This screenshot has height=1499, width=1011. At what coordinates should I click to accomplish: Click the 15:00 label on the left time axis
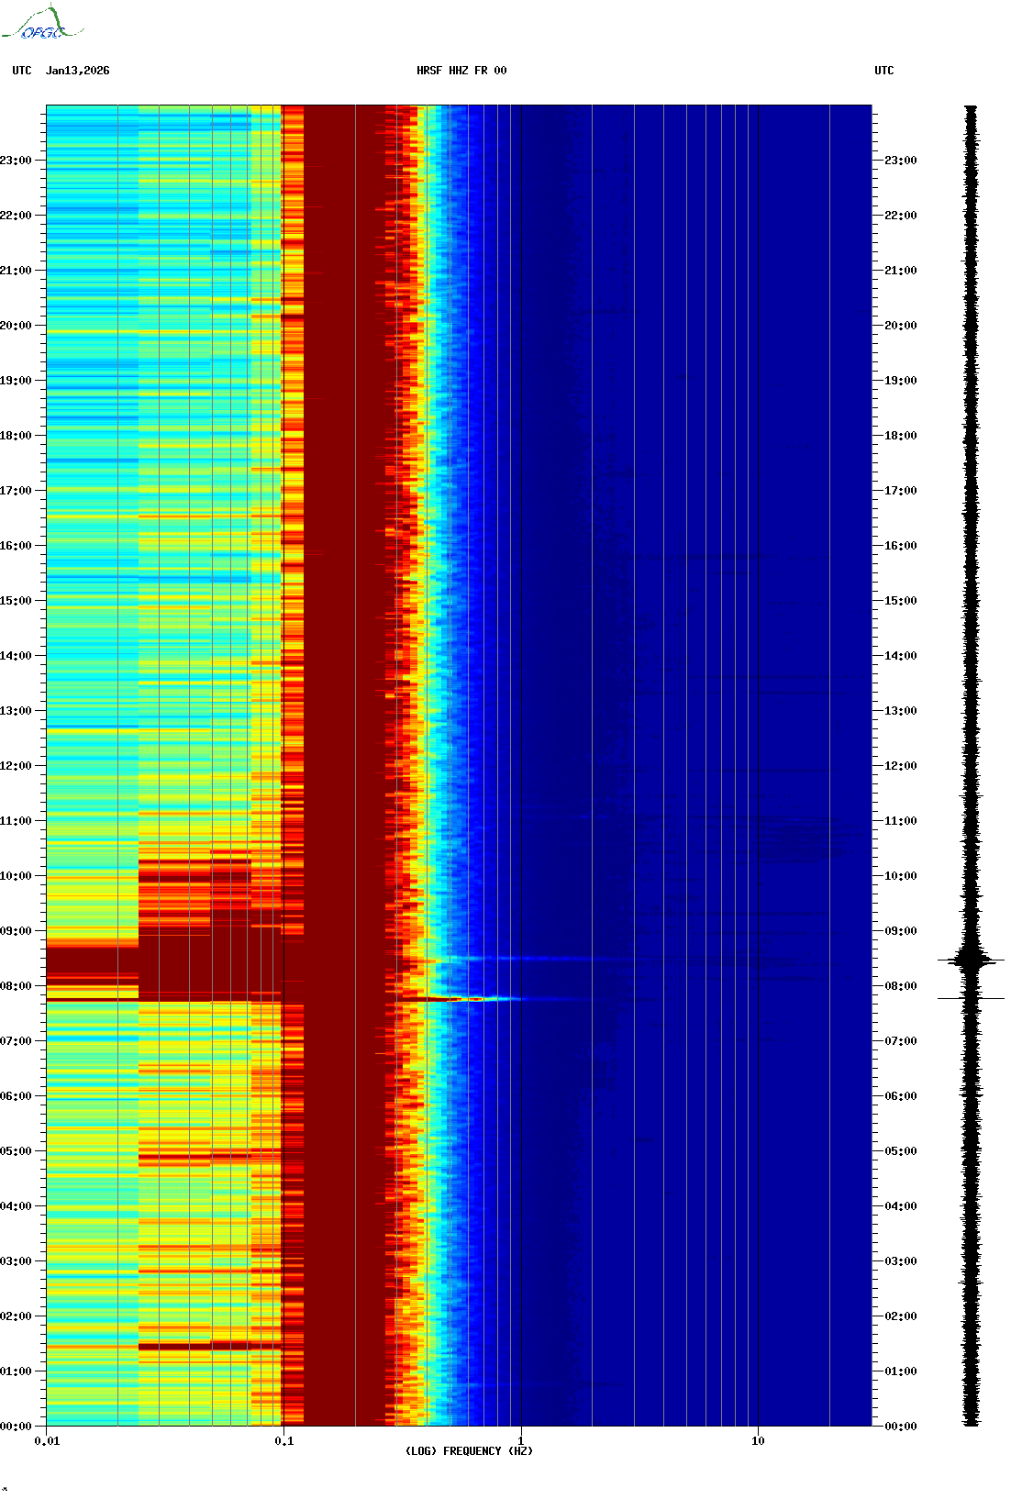pos(16,601)
